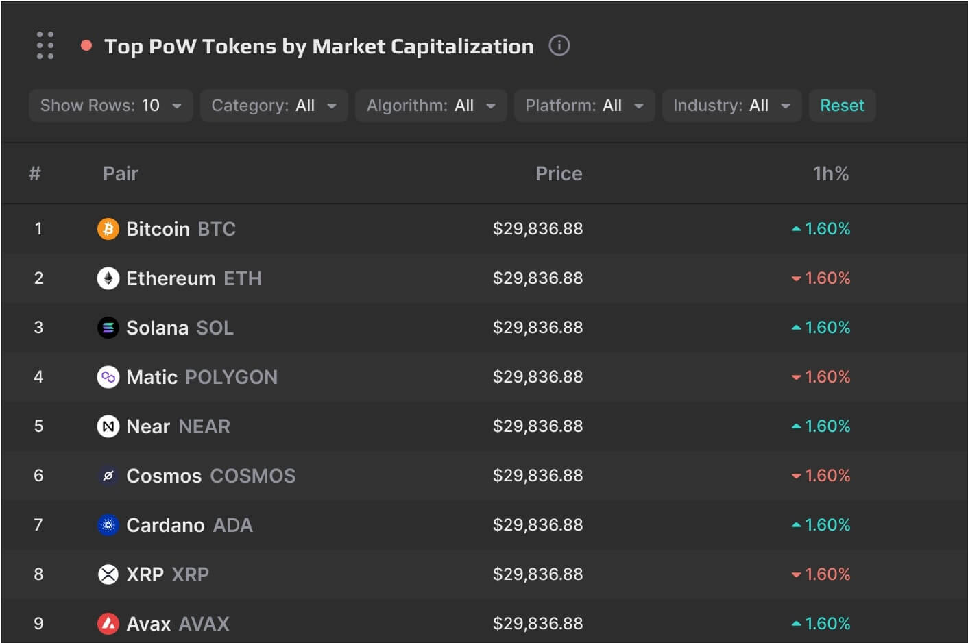The height and width of the screenshot is (643, 968).
Task: Open the Industry filter dropdown
Action: [x=731, y=106]
